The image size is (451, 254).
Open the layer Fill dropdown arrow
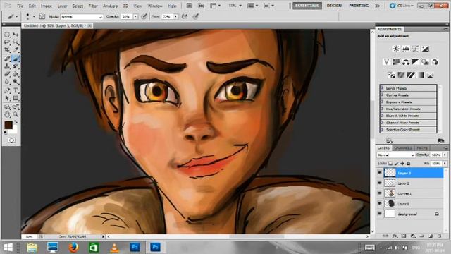(x=445, y=163)
